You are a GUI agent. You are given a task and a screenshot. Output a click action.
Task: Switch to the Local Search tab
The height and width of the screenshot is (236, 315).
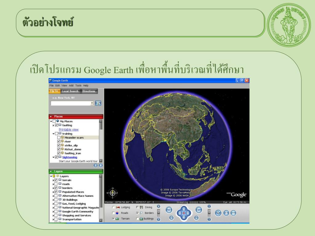[70, 91]
